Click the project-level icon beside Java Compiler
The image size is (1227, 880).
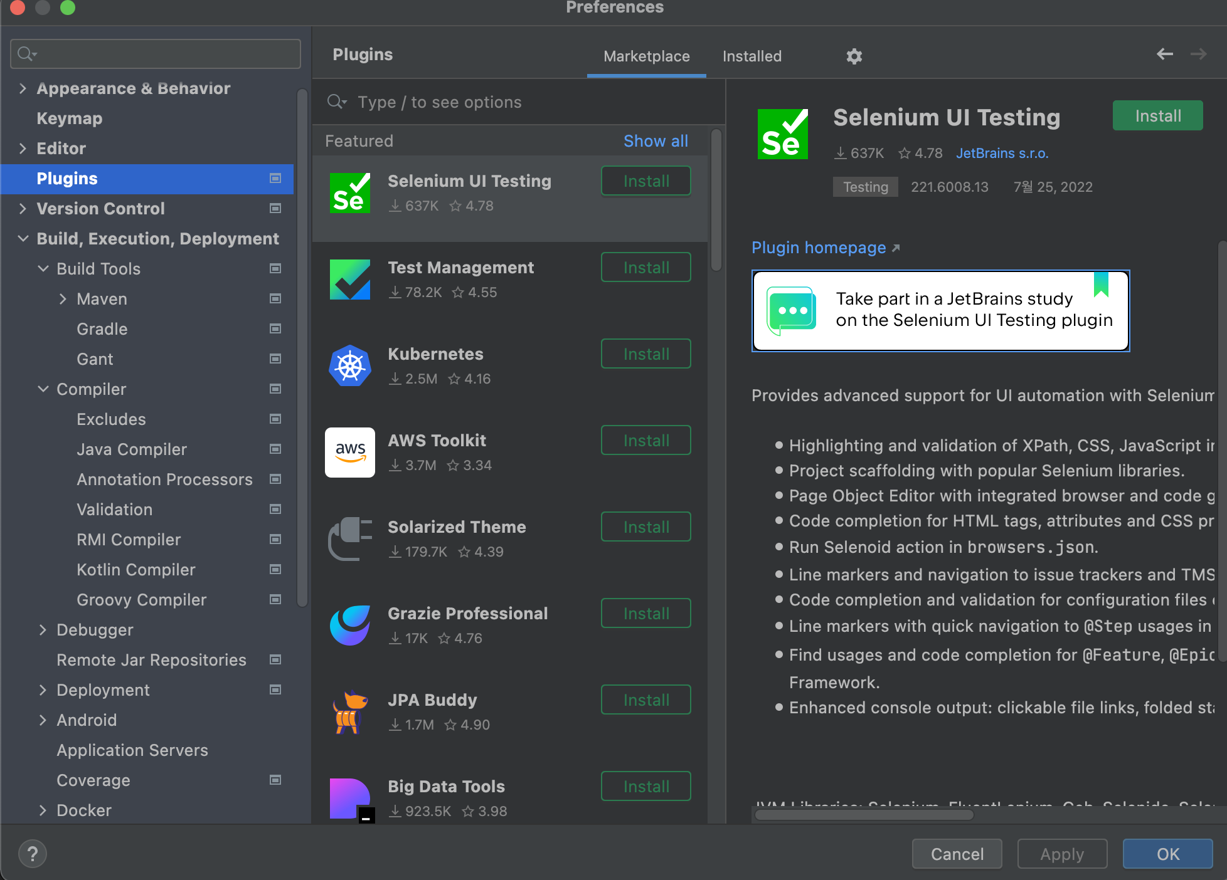tap(275, 449)
